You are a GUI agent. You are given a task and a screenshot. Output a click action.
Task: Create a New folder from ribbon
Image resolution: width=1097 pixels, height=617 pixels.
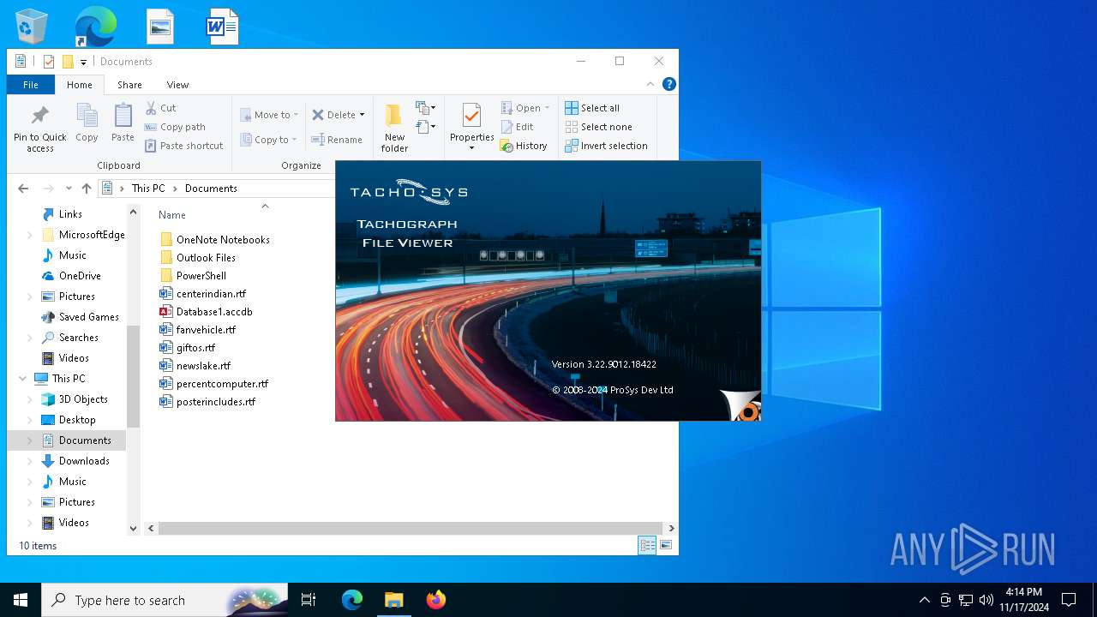pos(394,129)
